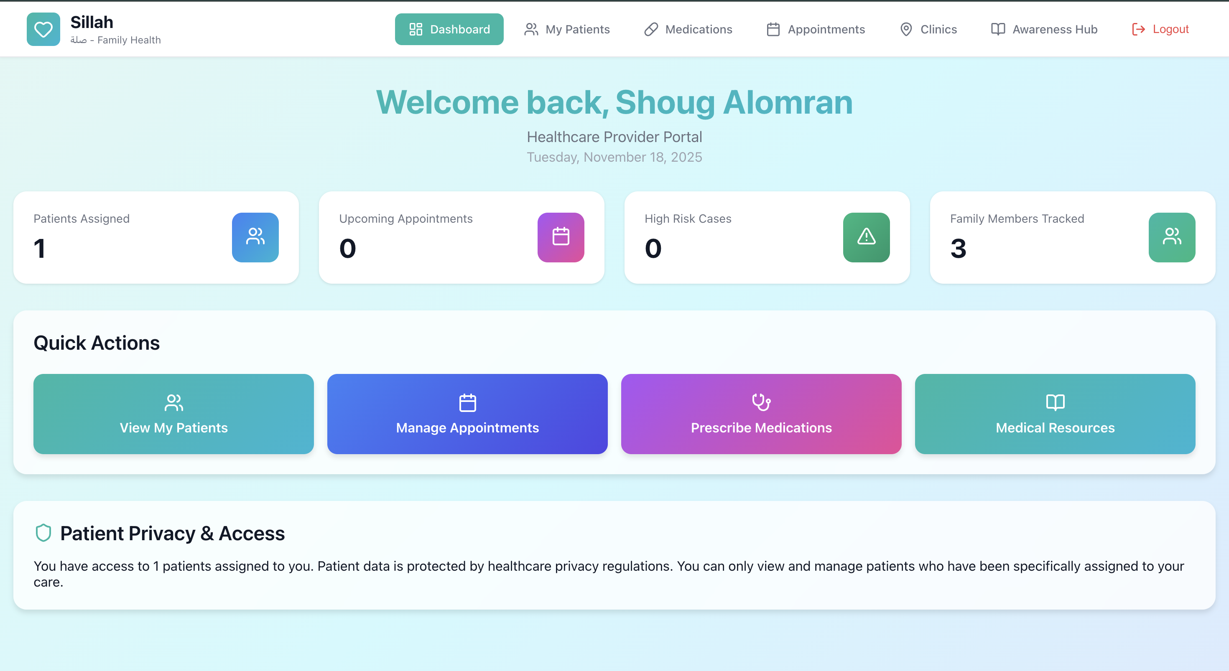Click the High Risk Cases card
The width and height of the screenshot is (1229, 671).
(x=766, y=237)
